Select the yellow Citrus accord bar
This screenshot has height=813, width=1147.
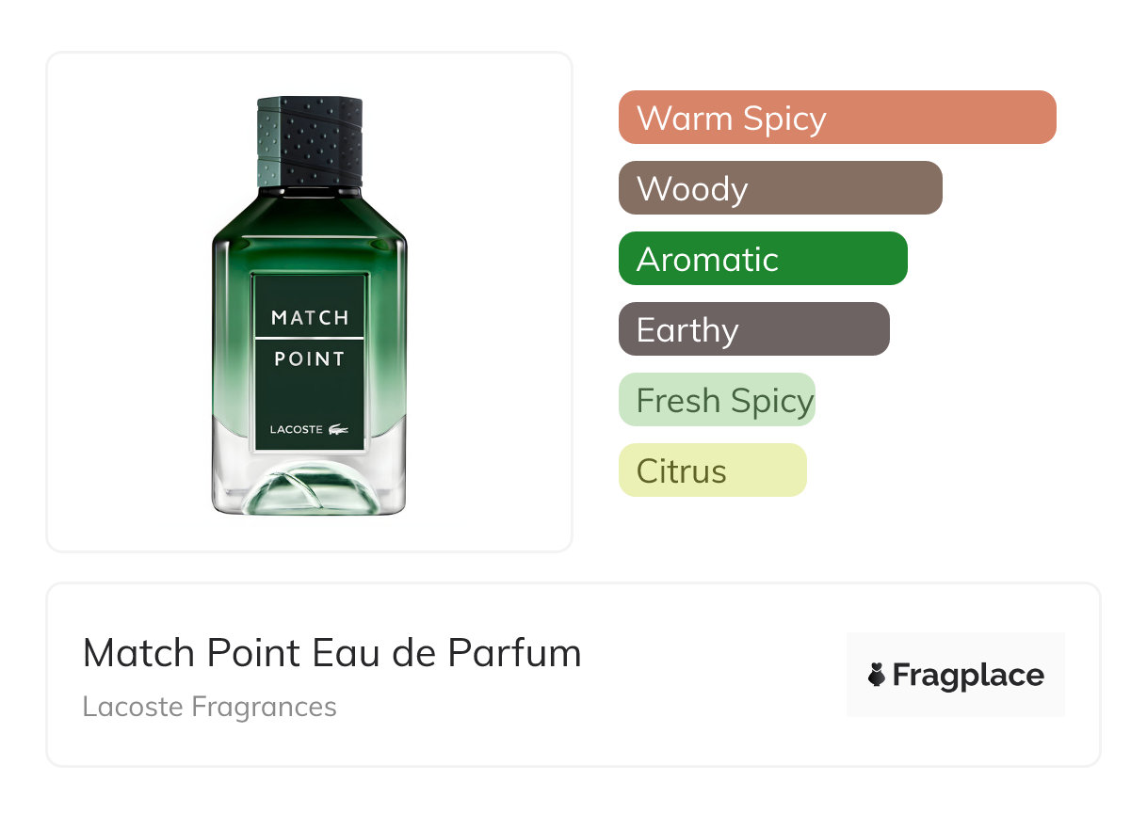[x=713, y=470]
